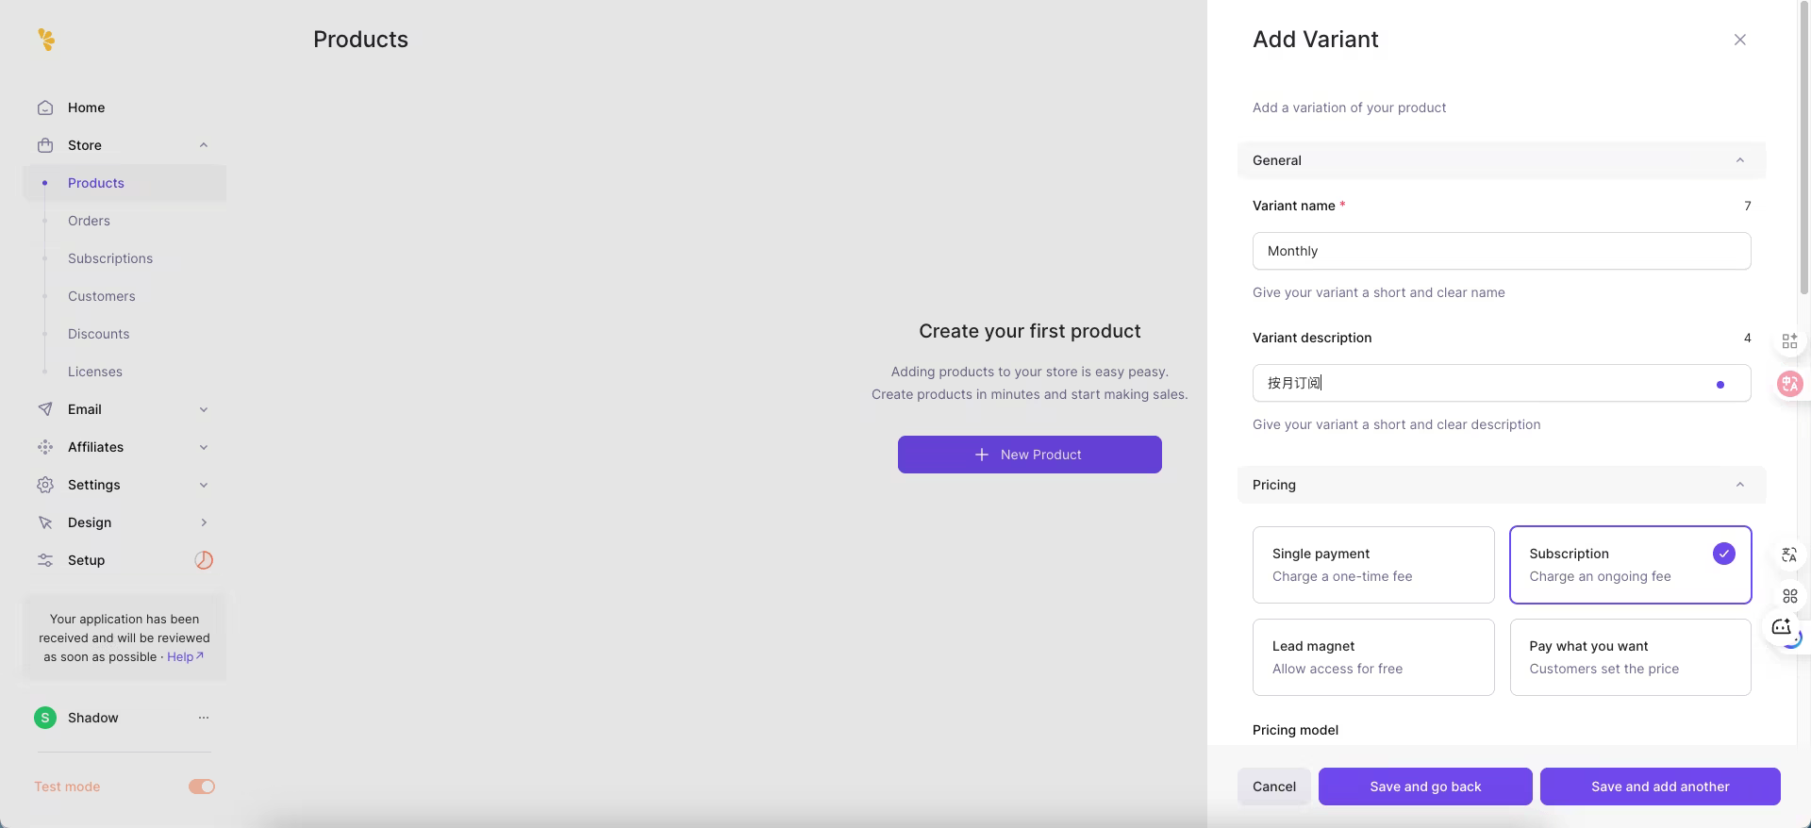Click the Email paper plane icon
1811x828 pixels.
point(45,409)
